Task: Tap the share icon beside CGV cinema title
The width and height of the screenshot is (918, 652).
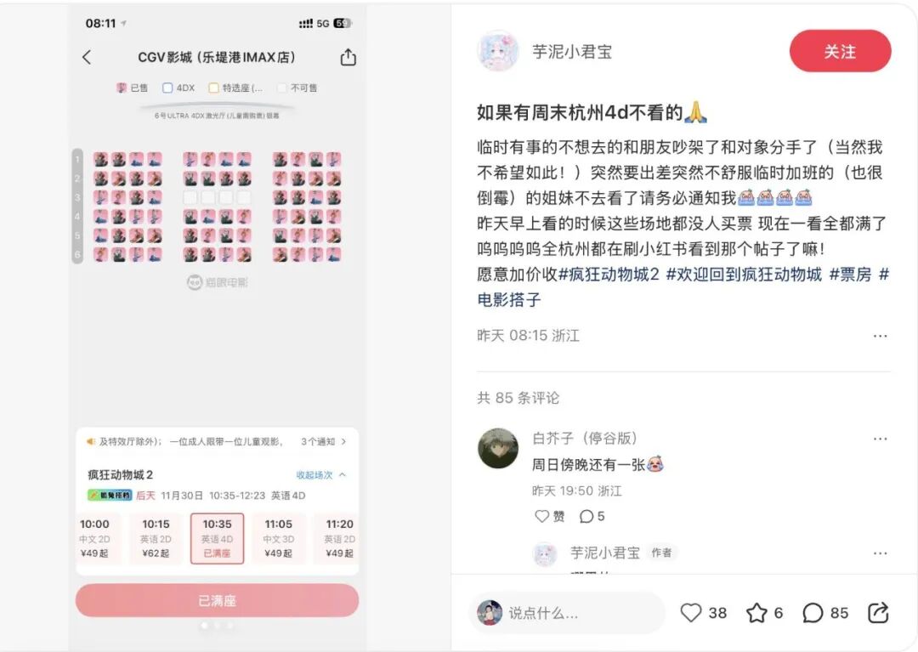Action: coord(348,57)
